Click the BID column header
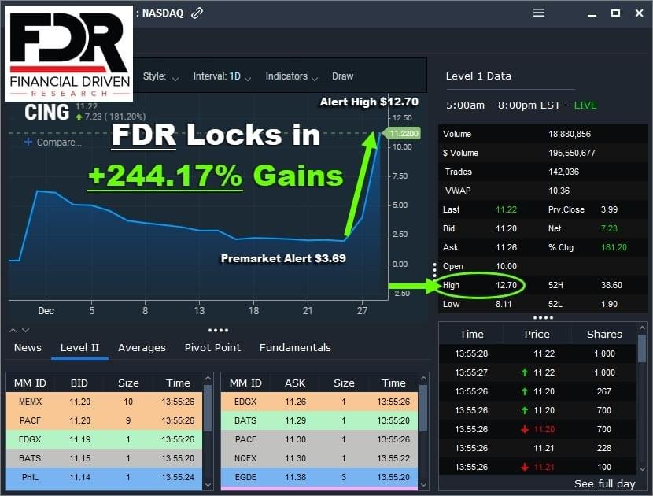The width and height of the screenshot is (653, 496). point(79,383)
